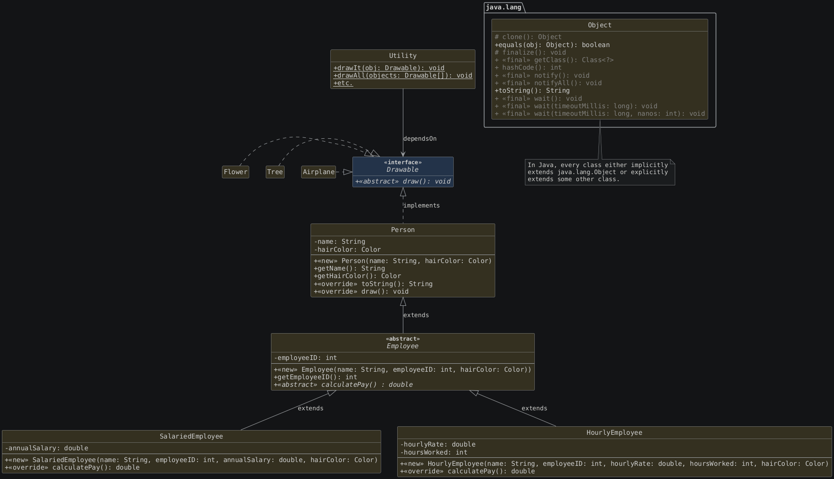Select '# finalize(): void' method

tap(530, 52)
